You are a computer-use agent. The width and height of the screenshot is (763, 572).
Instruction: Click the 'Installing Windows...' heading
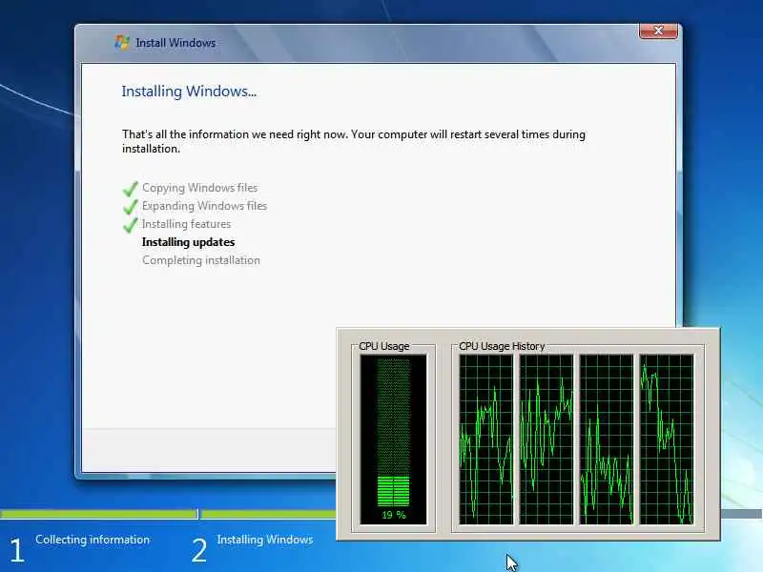[189, 92]
